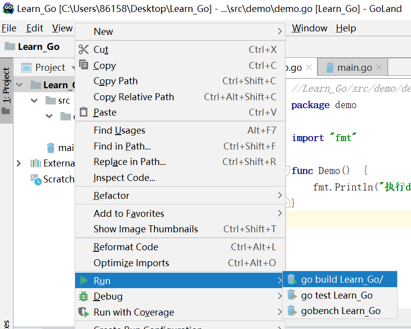
Task: Select Replace in Path...
Action: point(180,162)
